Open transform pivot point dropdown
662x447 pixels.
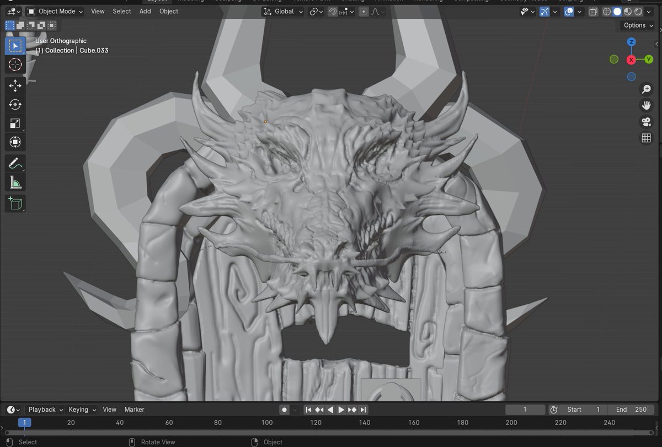[317, 11]
